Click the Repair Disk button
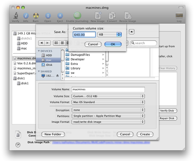Screen dimensions: 194x161 168,118
